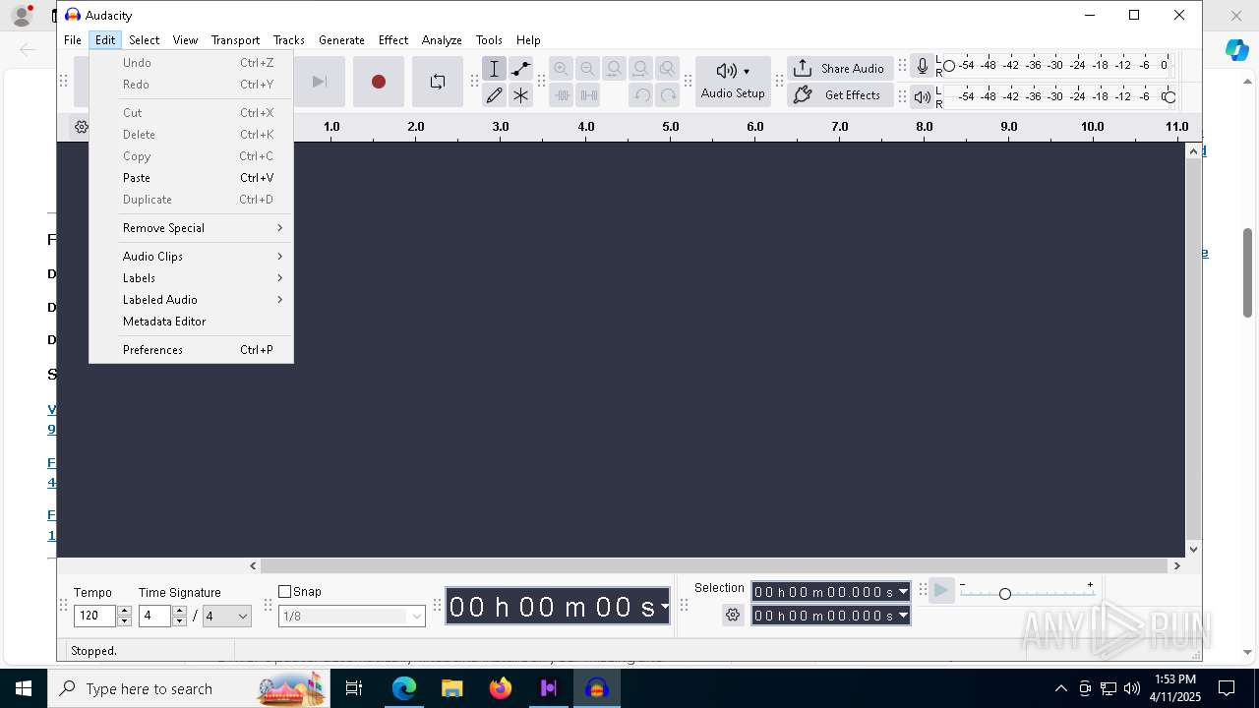
Task: Click the Share Audio button
Action: pyautogui.click(x=840, y=69)
